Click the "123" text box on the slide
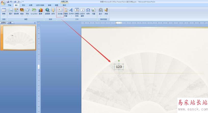This screenshot has height=113, width=208. click(x=119, y=67)
